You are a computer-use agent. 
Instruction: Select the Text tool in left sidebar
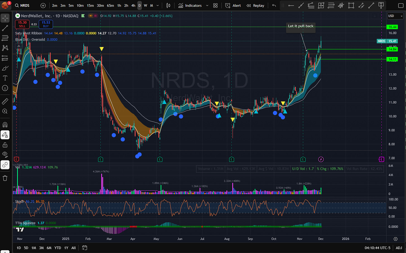point(5,78)
